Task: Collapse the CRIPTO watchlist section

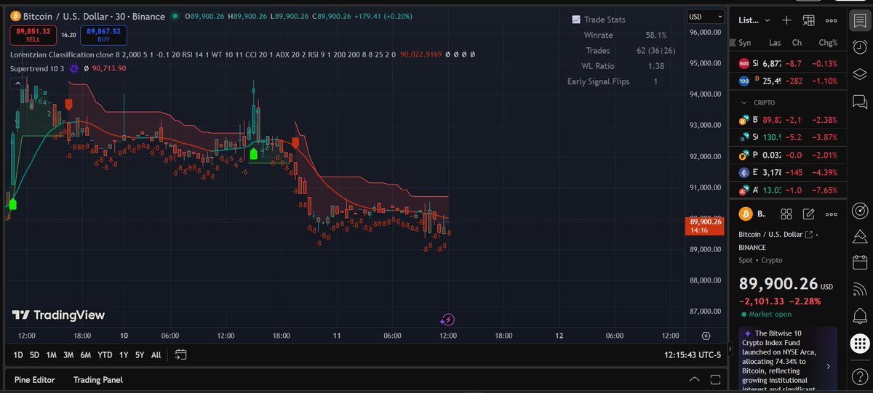Action: pyautogui.click(x=744, y=102)
